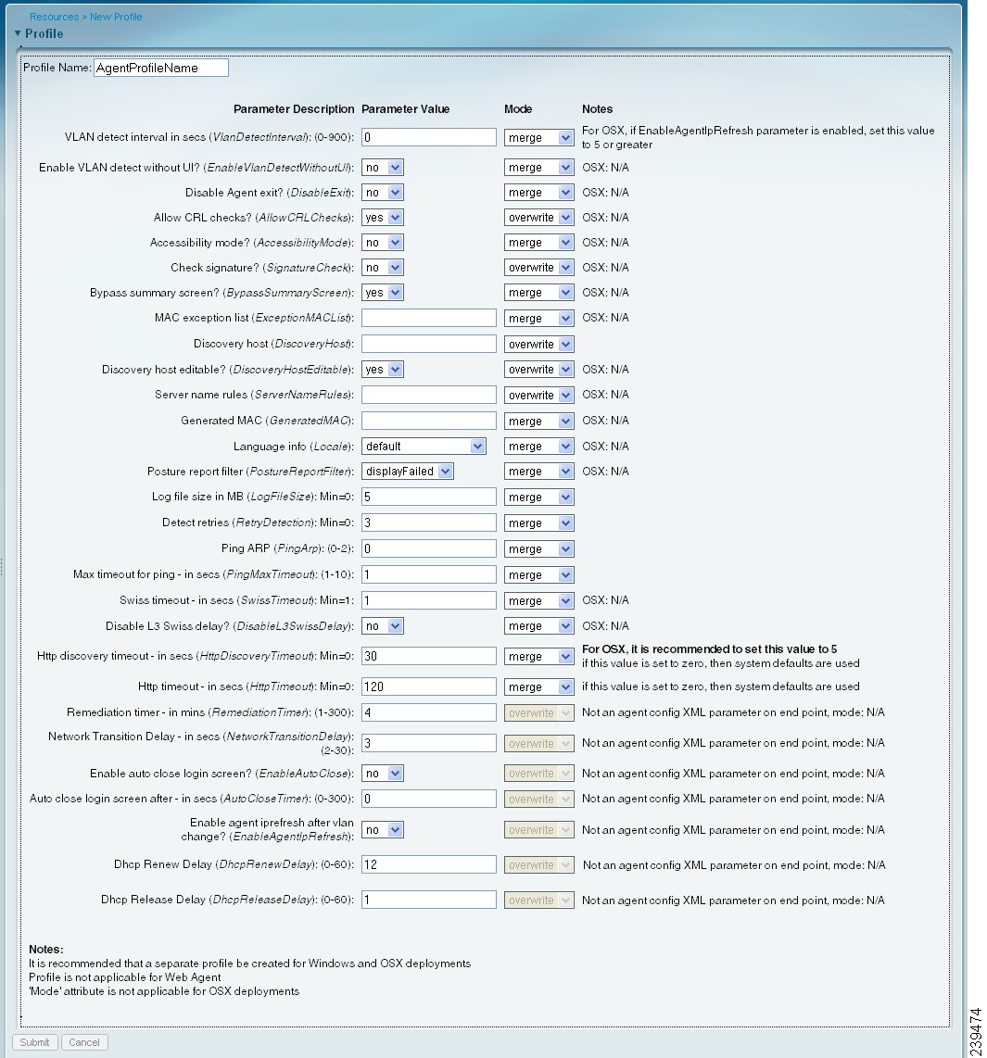Click the Submit button

click(34, 1042)
